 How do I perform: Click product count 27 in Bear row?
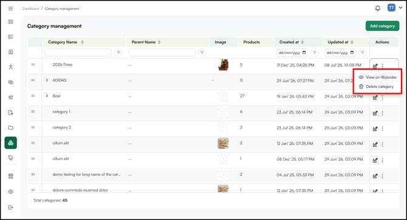pos(242,96)
